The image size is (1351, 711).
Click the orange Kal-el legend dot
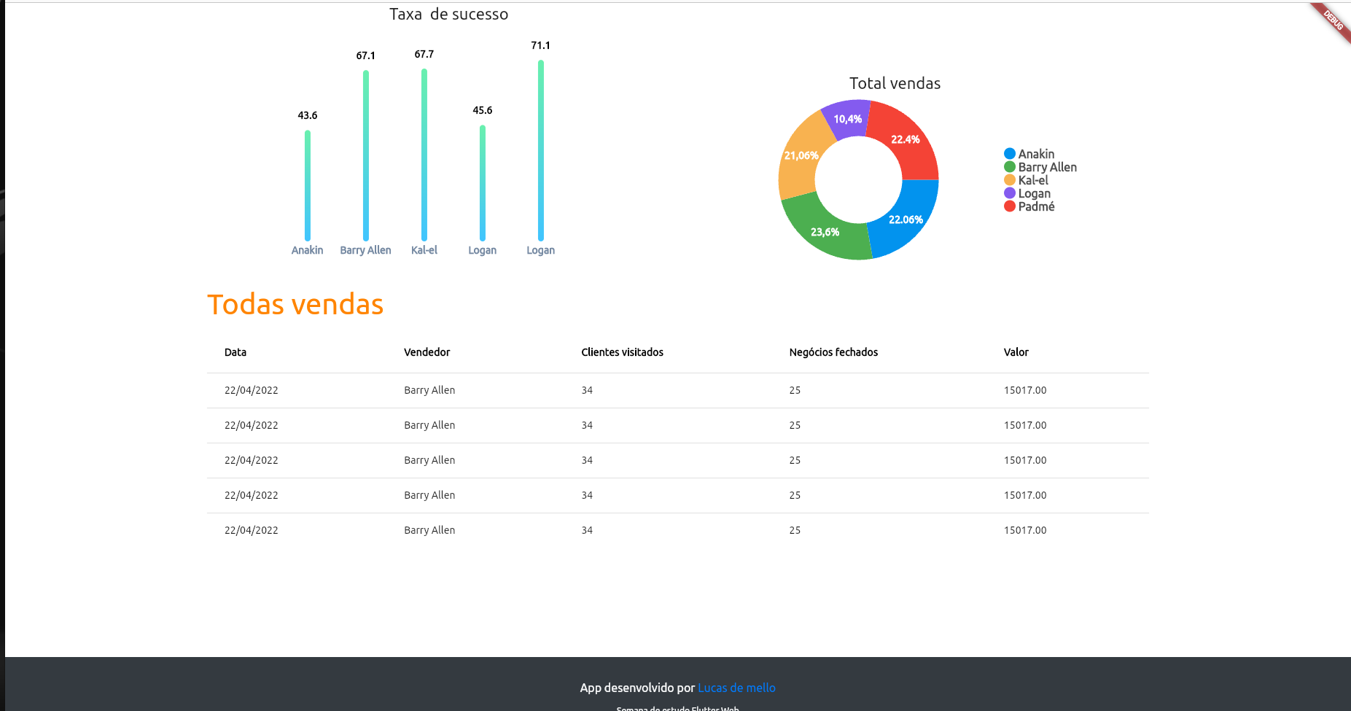click(x=1010, y=180)
